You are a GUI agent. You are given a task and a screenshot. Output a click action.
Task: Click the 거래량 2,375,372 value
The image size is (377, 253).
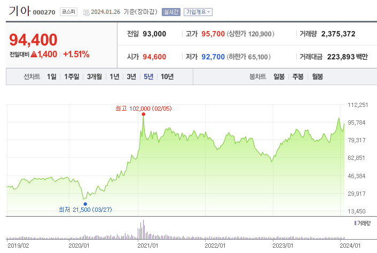point(339,34)
